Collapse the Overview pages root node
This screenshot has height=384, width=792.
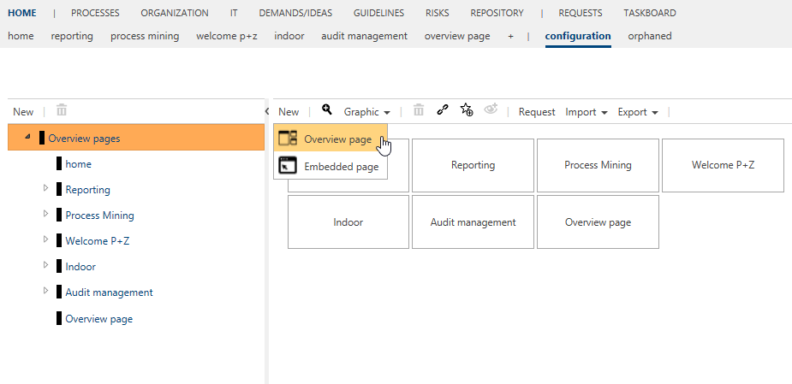coord(27,137)
